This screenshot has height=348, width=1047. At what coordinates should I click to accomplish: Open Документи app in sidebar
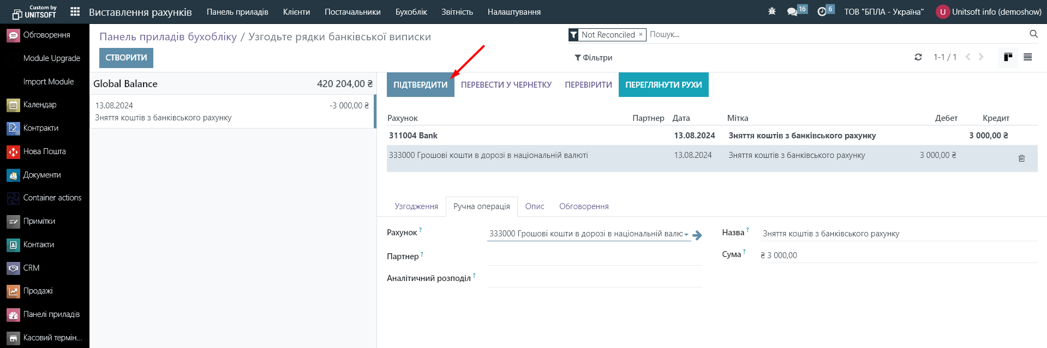click(x=45, y=175)
